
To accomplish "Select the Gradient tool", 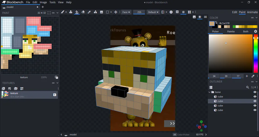I will [x=101, y=12].
